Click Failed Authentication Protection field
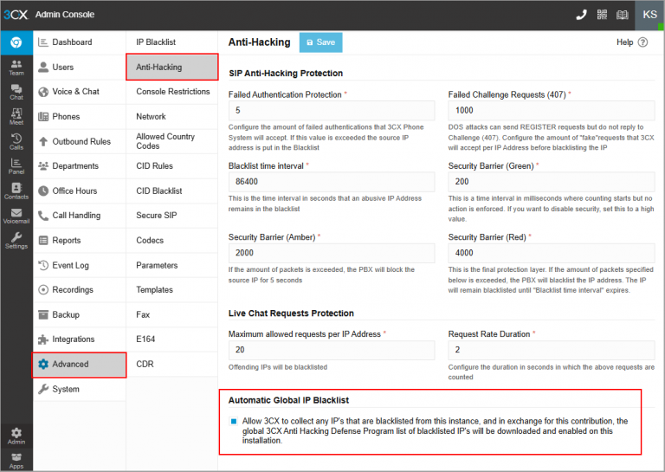Viewport: 665px width, 472px height. click(x=332, y=111)
